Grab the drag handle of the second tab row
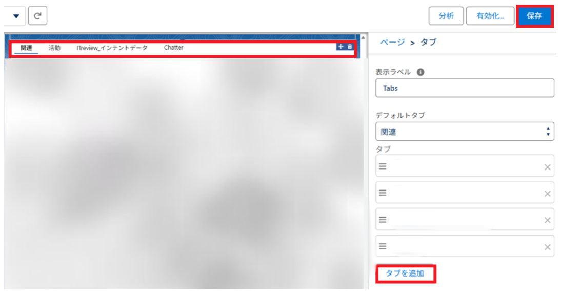This screenshot has height=295, width=562. tap(382, 192)
